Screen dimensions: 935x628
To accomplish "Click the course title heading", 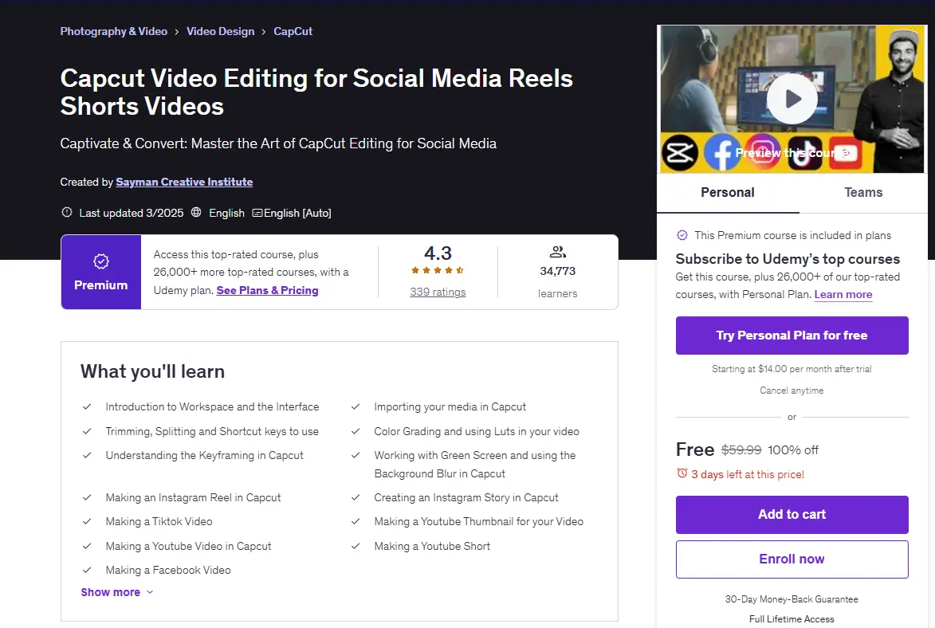I will pyautogui.click(x=316, y=92).
